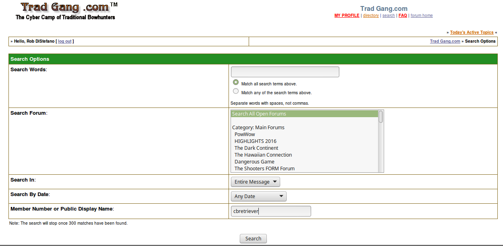
Task: Open the Search In dropdown
Action: click(256, 182)
